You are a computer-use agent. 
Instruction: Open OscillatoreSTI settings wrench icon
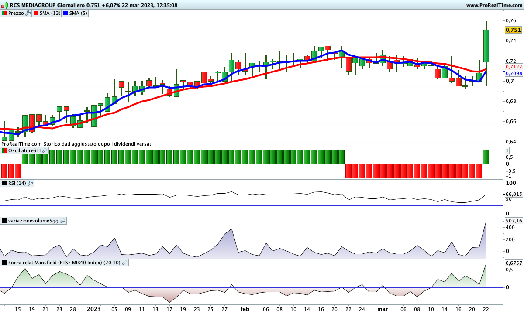coord(45,150)
